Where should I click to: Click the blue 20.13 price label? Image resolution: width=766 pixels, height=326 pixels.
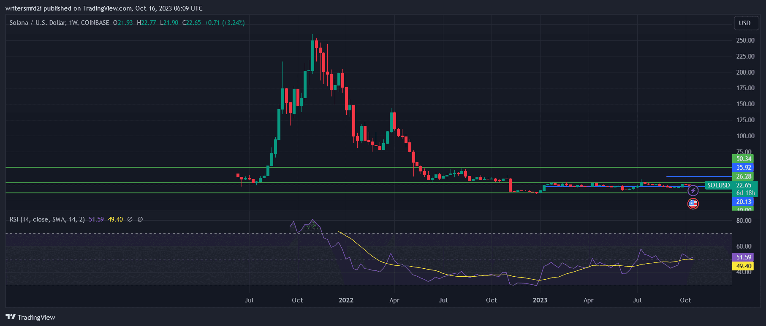coord(743,202)
